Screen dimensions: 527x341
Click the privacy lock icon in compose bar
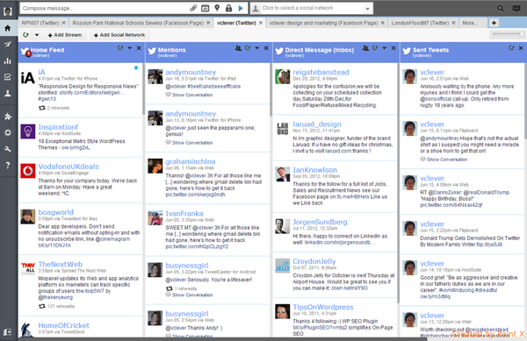[x=228, y=8]
